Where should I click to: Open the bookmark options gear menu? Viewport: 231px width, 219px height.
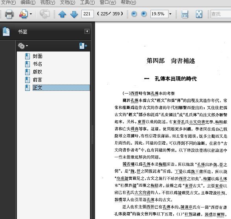click(x=23, y=46)
